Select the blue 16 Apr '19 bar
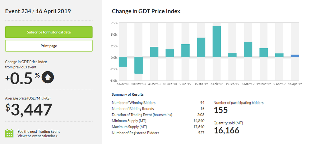 click(295, 56)
